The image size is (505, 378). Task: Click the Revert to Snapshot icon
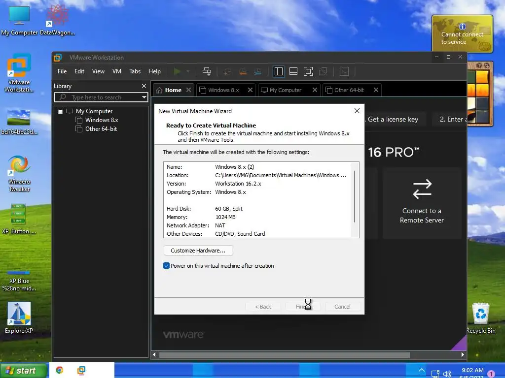[243, 71]
